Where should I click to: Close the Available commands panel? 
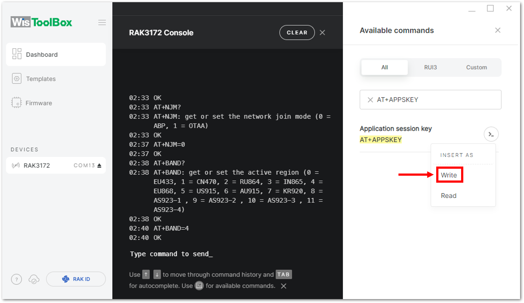[x=498, y=31]
